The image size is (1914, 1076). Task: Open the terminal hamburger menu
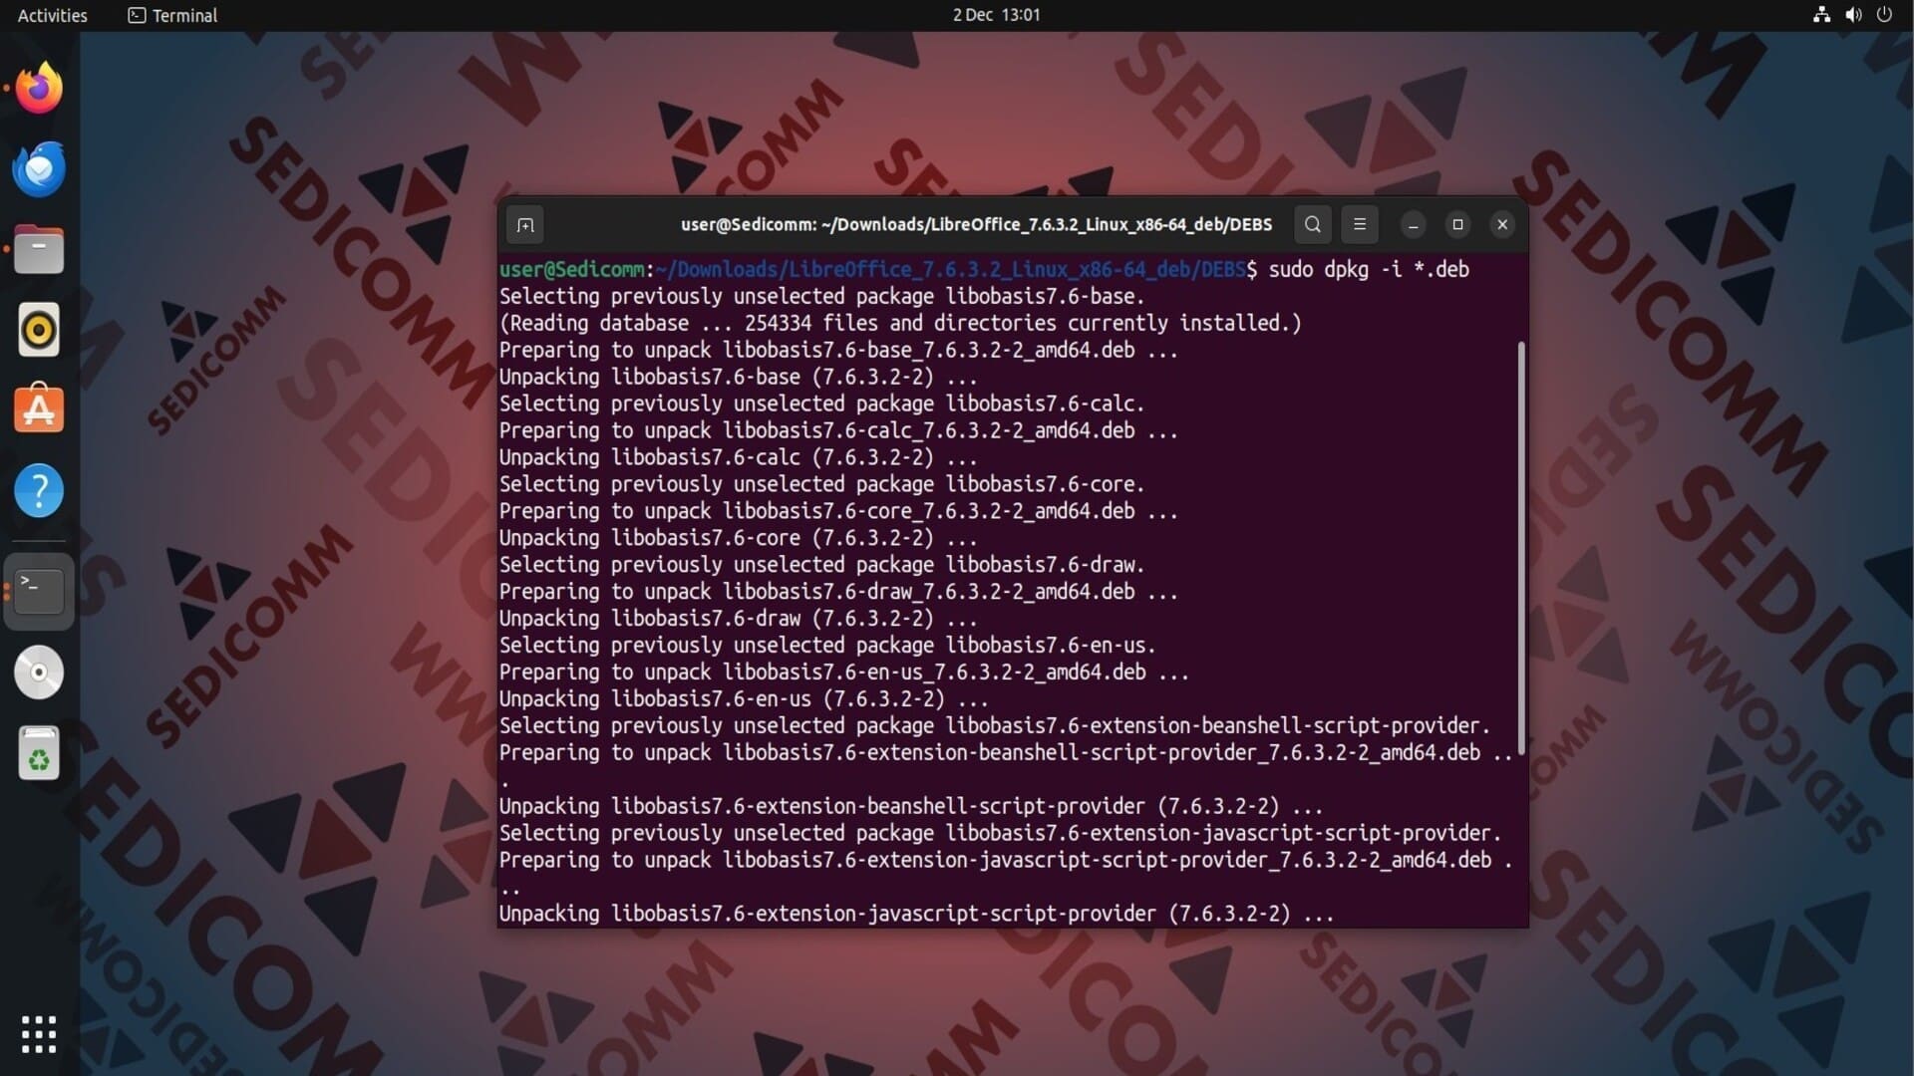click(1360, 225)
